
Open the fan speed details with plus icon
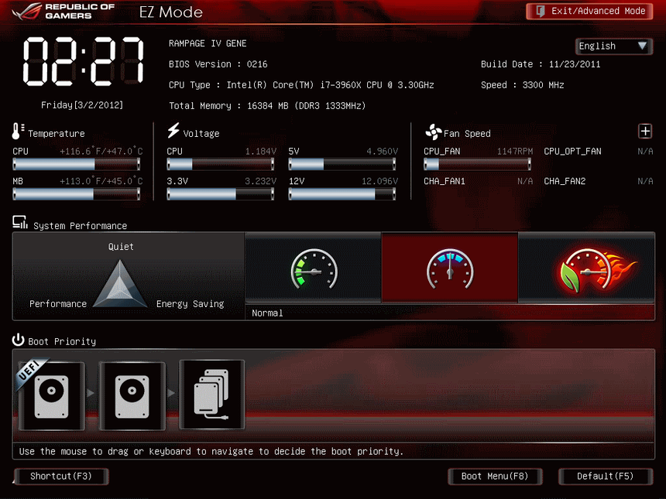click(x=645, y=131)
